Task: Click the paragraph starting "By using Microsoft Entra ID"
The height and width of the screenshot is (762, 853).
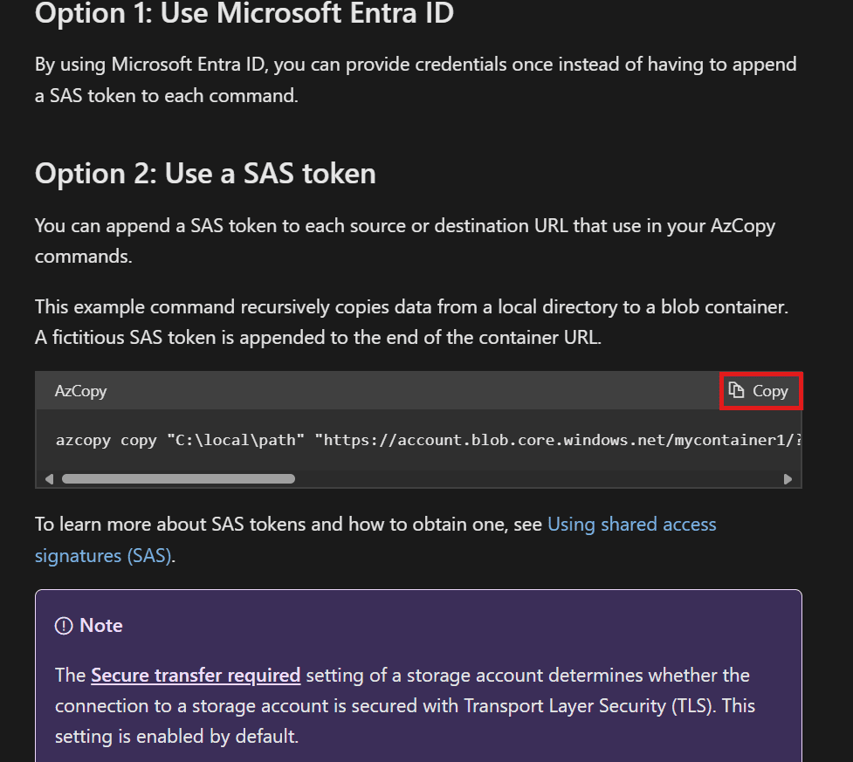Action: tap(416, 80)
